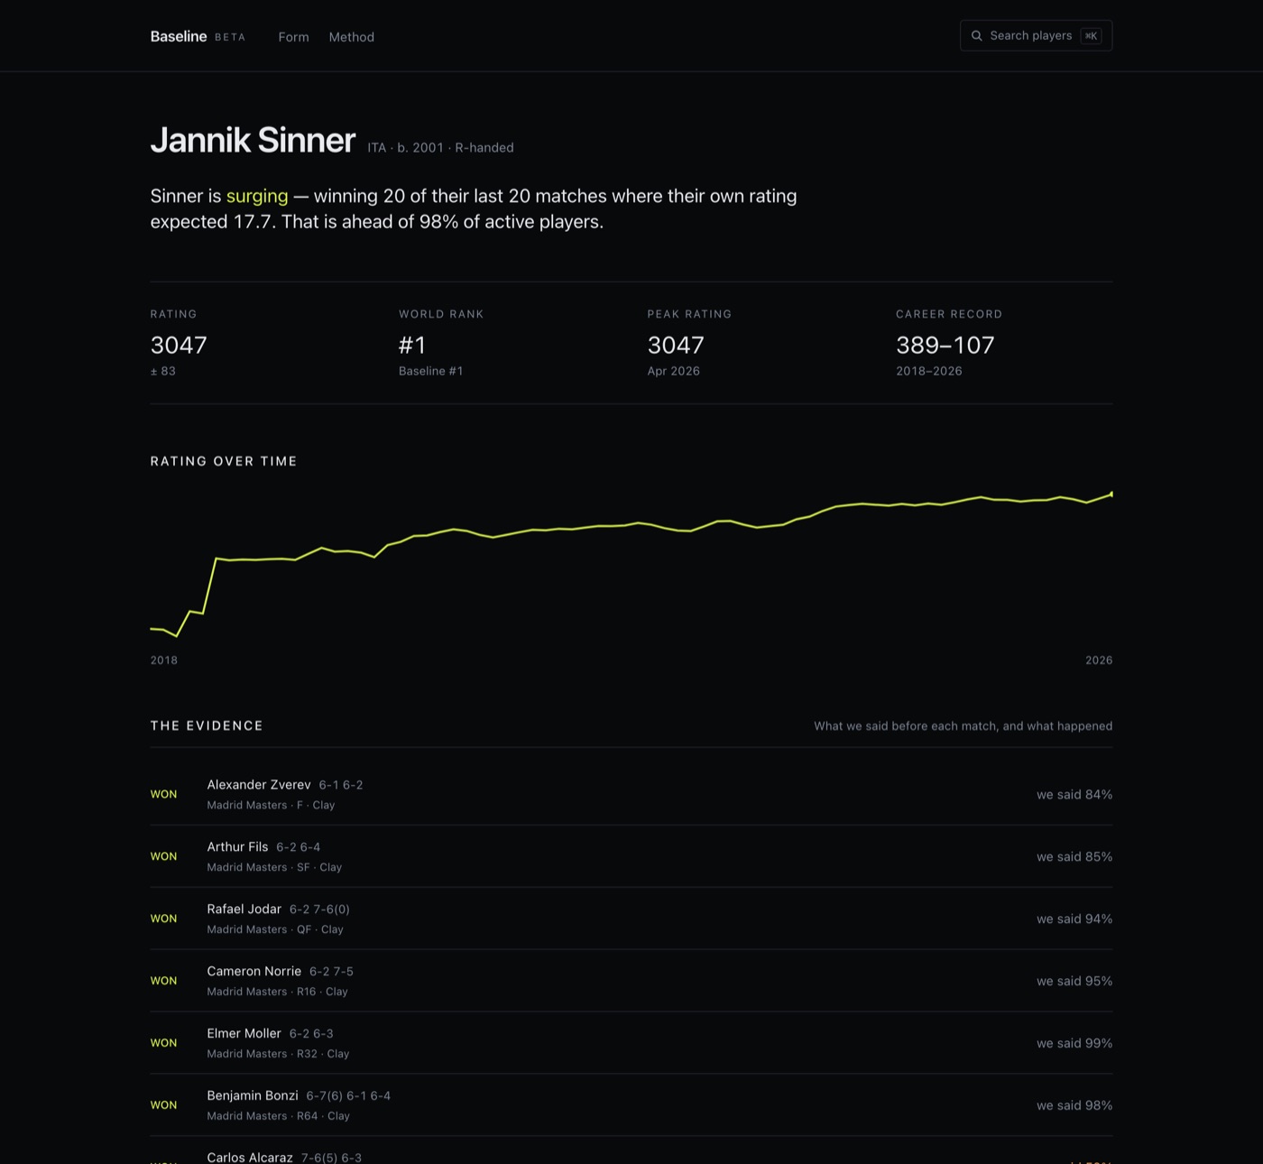Open the Arthur Fils match row
This screenshot has height=1164, width=1263.
[x=631, y=856]
